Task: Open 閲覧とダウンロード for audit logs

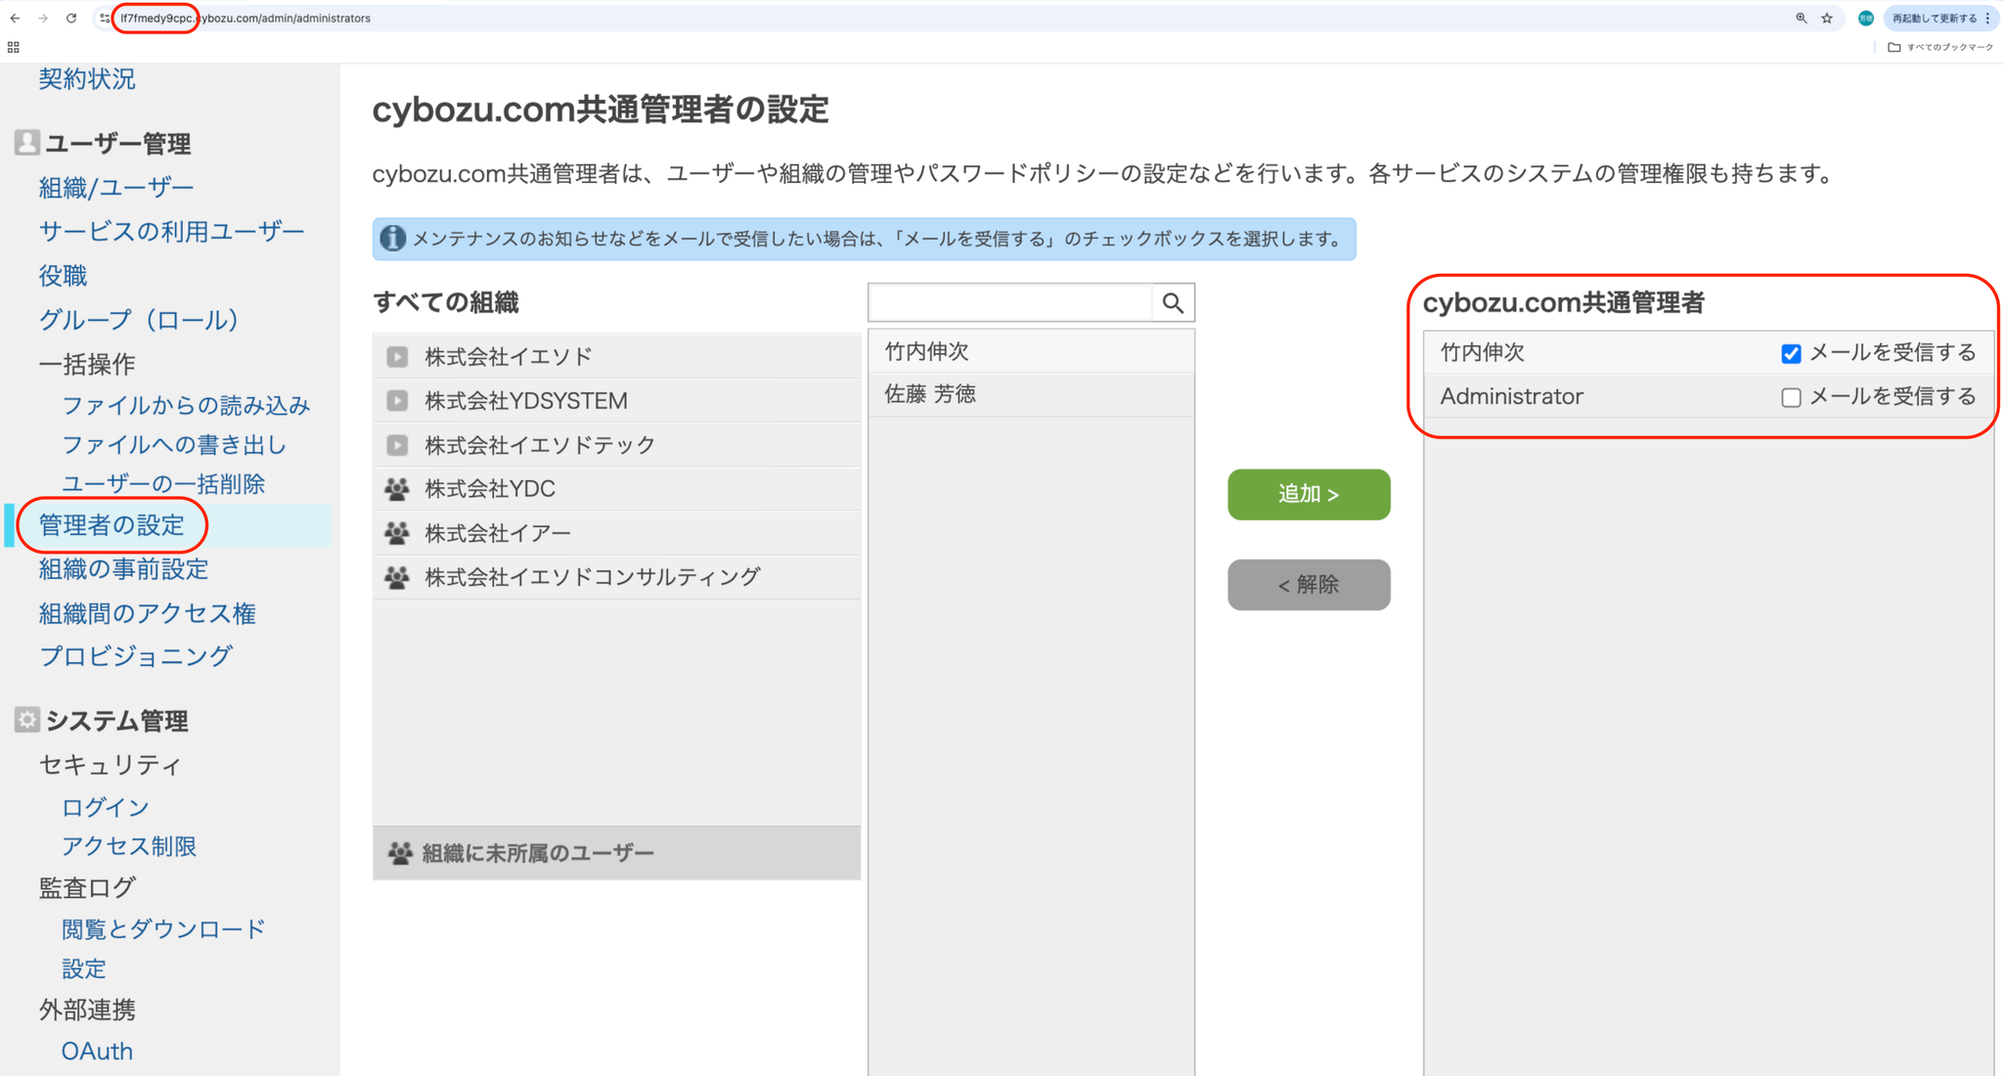Action: pos(163,928)
